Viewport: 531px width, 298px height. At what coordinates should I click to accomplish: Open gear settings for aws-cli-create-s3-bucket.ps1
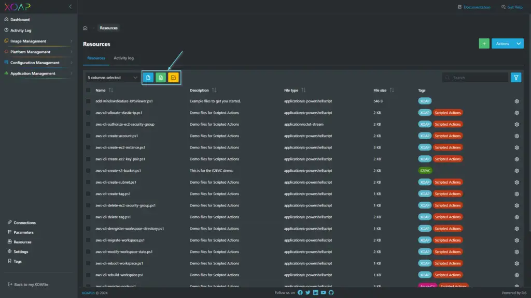(516, 171)
